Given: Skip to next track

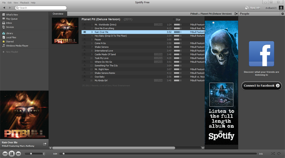Looking at the screenshot, I should [19, 154].
